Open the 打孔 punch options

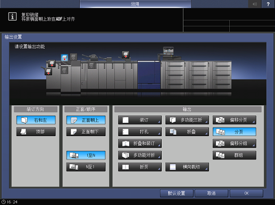click(140, 132)
